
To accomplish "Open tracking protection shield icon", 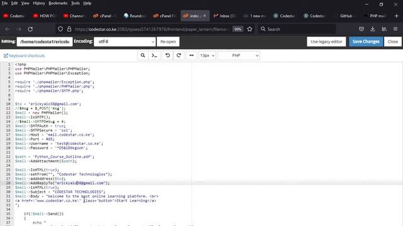I will pos(60,30).
